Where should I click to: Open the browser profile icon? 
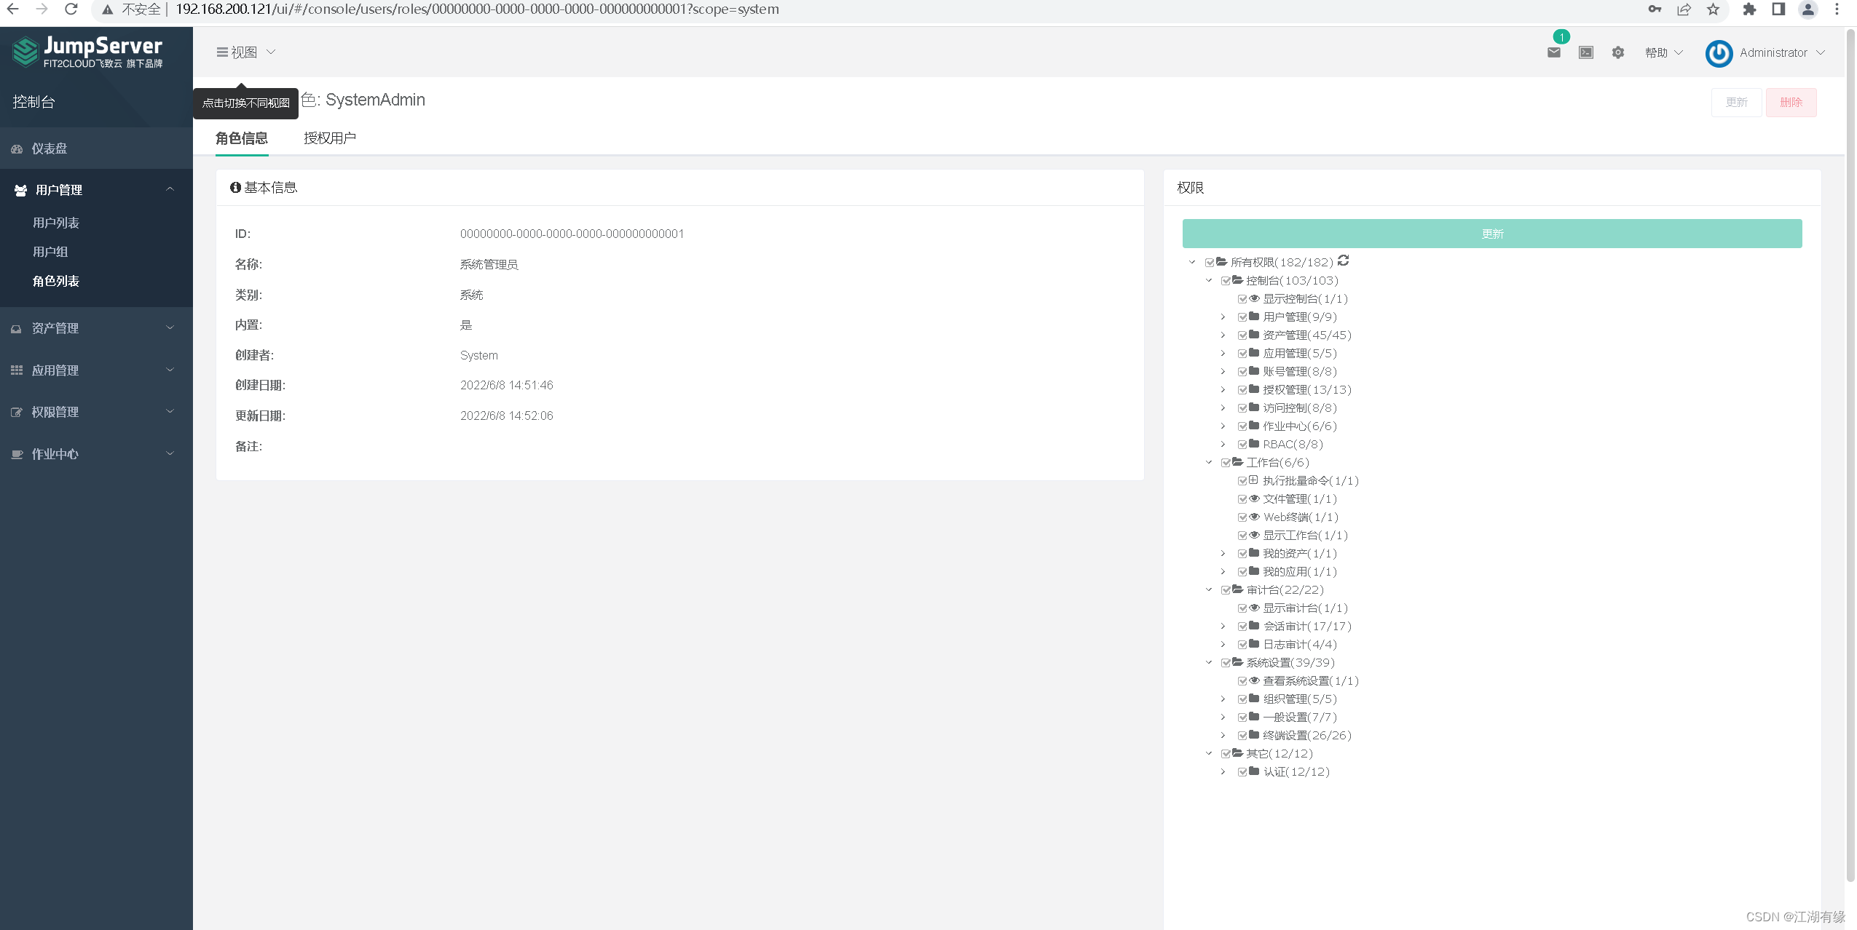[1807, 9]
